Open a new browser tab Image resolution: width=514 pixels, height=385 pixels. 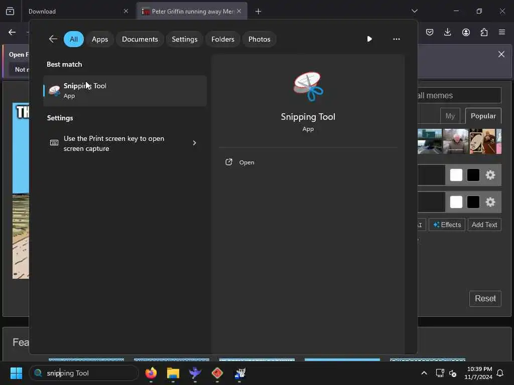pos(259,12)
